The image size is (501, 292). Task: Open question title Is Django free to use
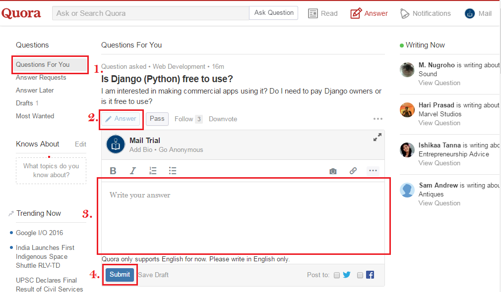point(167,79)
